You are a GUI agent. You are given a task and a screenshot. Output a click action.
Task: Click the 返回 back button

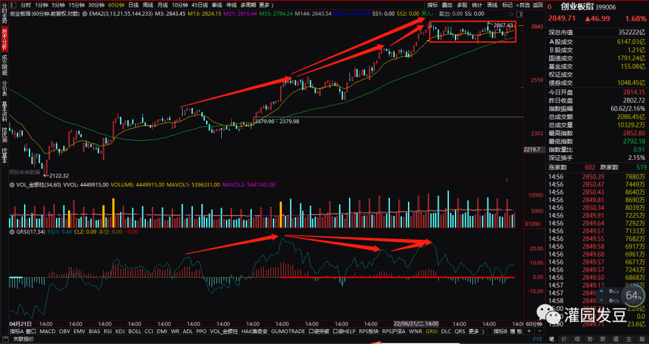pyautogui.click(x=538, y=5)
